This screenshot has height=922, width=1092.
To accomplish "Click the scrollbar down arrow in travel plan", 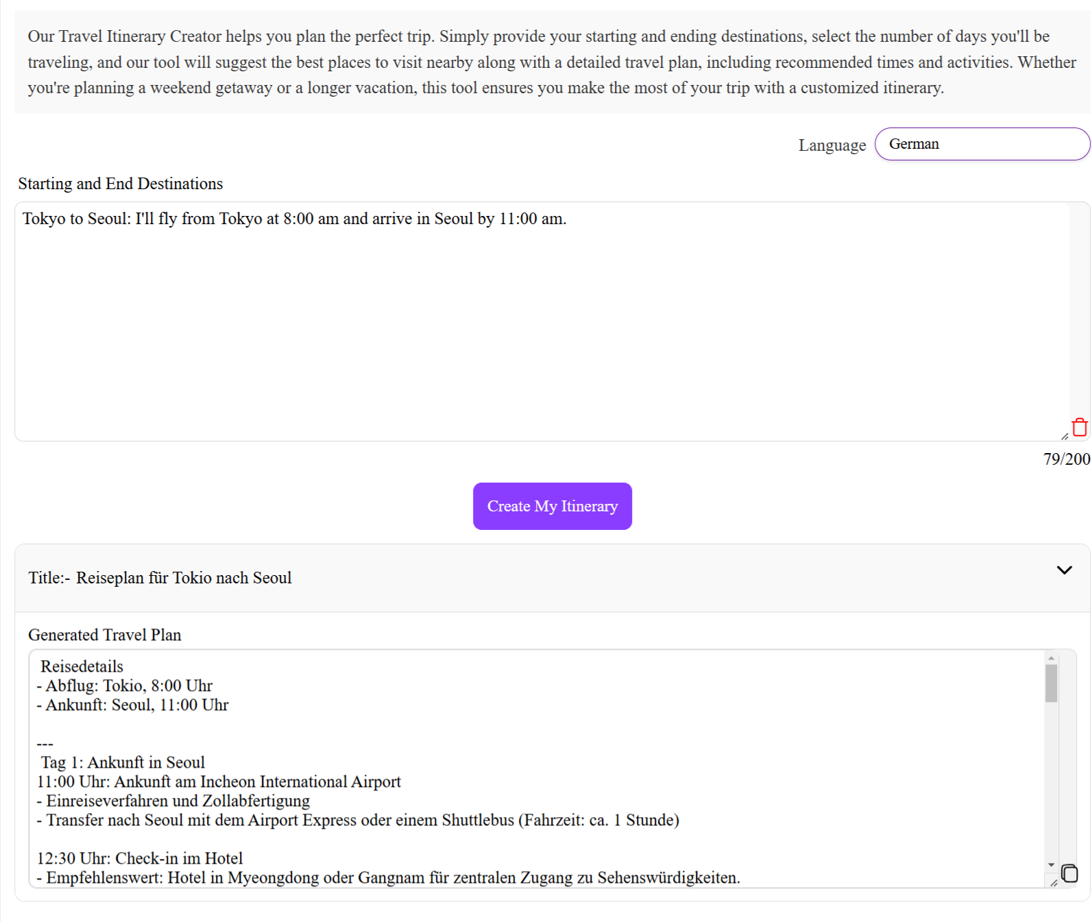I will pos(1051,865).
